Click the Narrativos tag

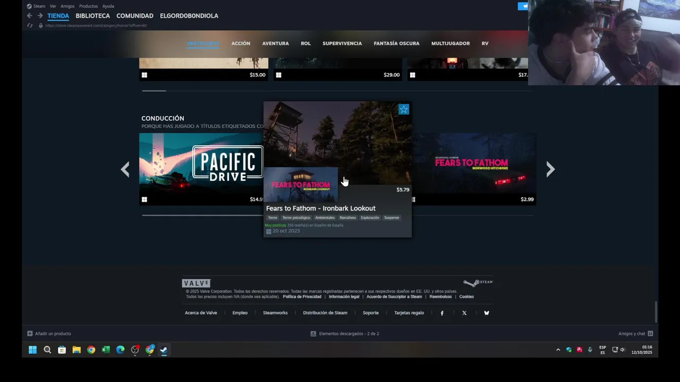coord(348,218)
